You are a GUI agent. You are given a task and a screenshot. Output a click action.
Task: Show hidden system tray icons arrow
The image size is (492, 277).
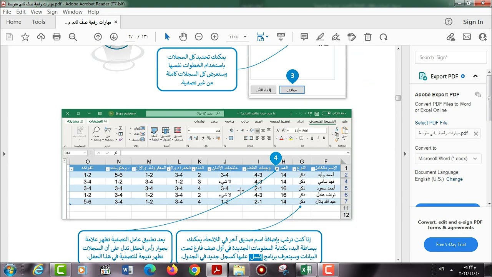pos(451,270)
